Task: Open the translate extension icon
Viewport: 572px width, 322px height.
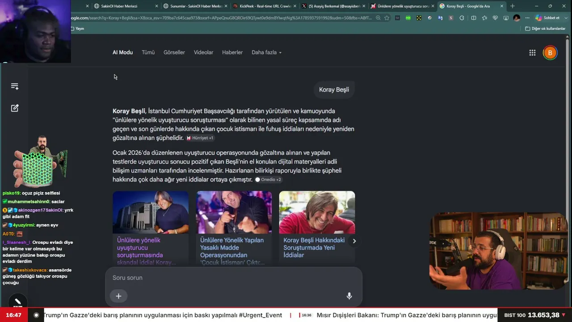Action: tap(440, 18)
